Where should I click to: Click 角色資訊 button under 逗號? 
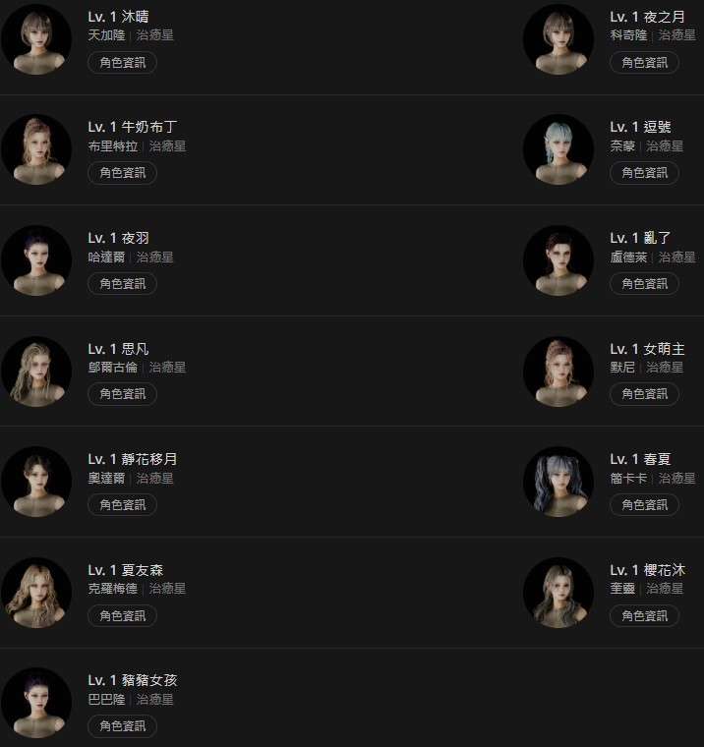tap(644, 172)
